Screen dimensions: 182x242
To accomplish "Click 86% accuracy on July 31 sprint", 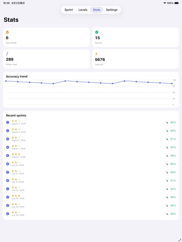I will 173,164.
